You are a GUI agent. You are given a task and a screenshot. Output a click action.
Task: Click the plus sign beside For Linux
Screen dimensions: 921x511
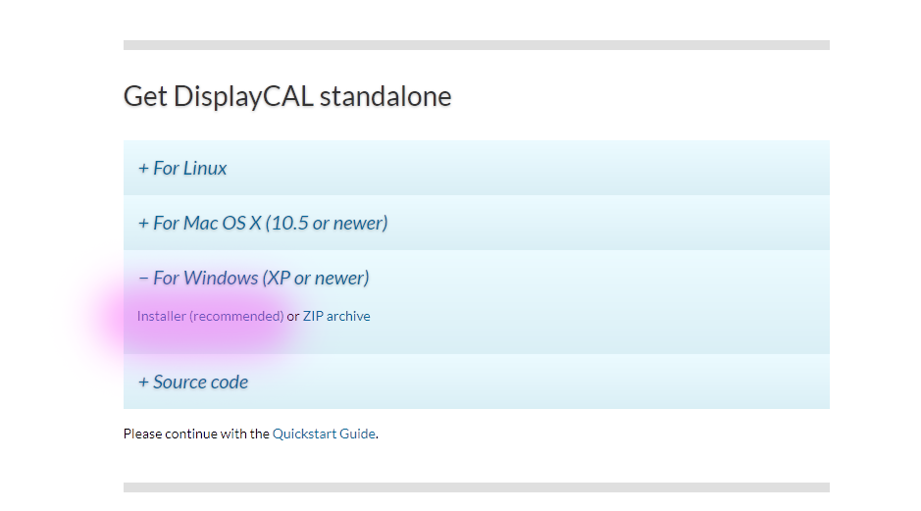[143, 169]
